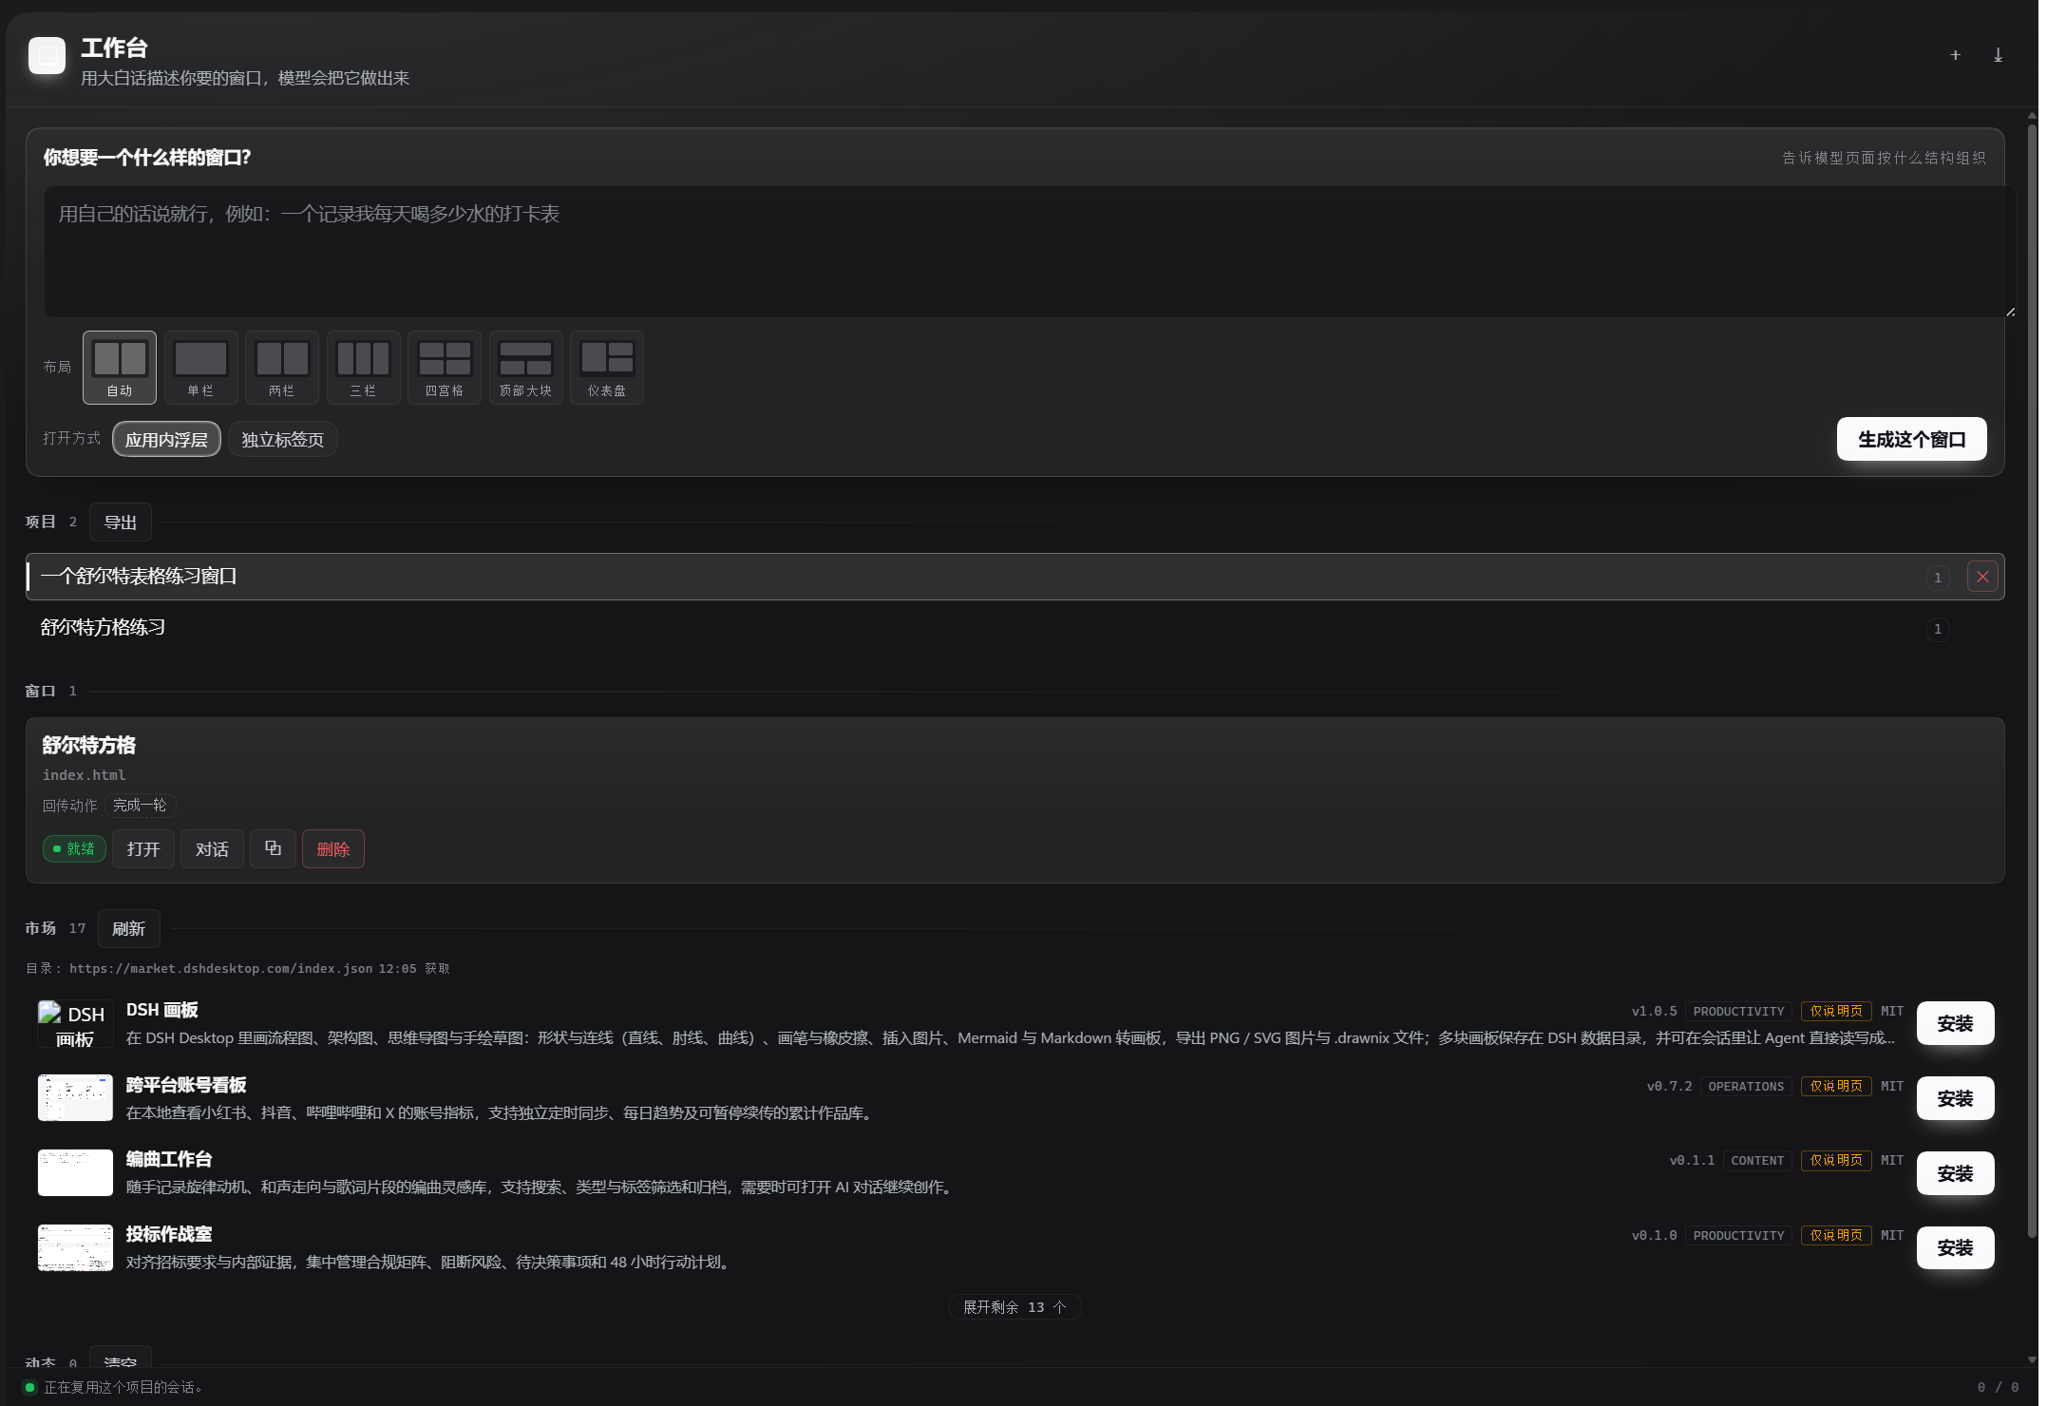Open 对话 for the 舒尔特方格 window
Screen dimensions: 2047x1406
pyautogui.click(x=212, y=848)
